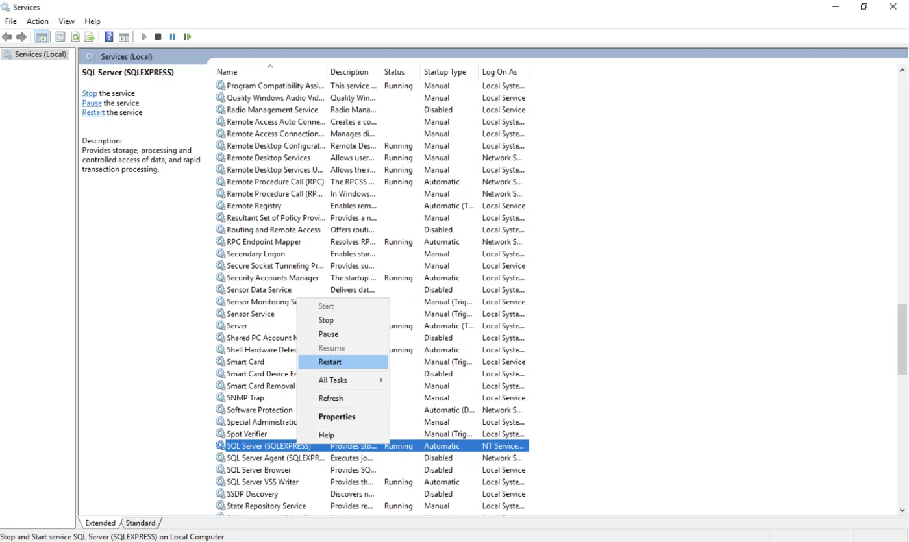Click the Forward arrow toolbar icon

(21, 37)
